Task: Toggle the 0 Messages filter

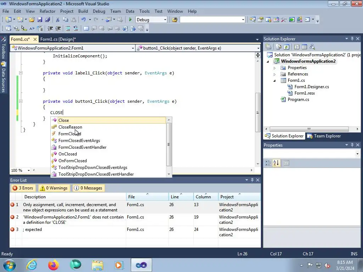Action: (88, 188)
